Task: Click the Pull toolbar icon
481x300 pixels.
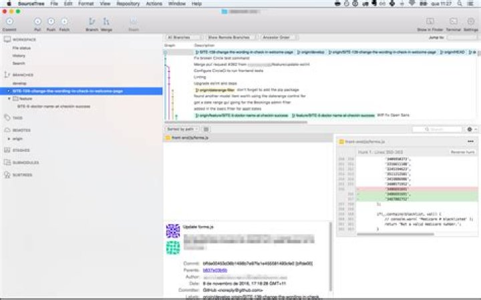Action: (37, 21)
